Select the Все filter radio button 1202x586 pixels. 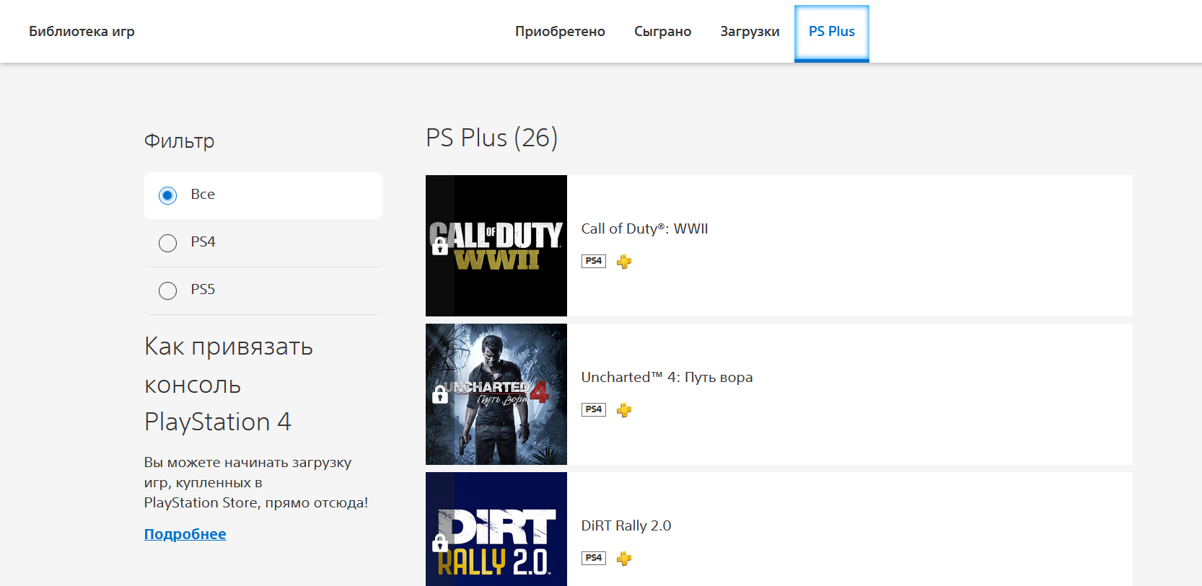pos(167,195)
